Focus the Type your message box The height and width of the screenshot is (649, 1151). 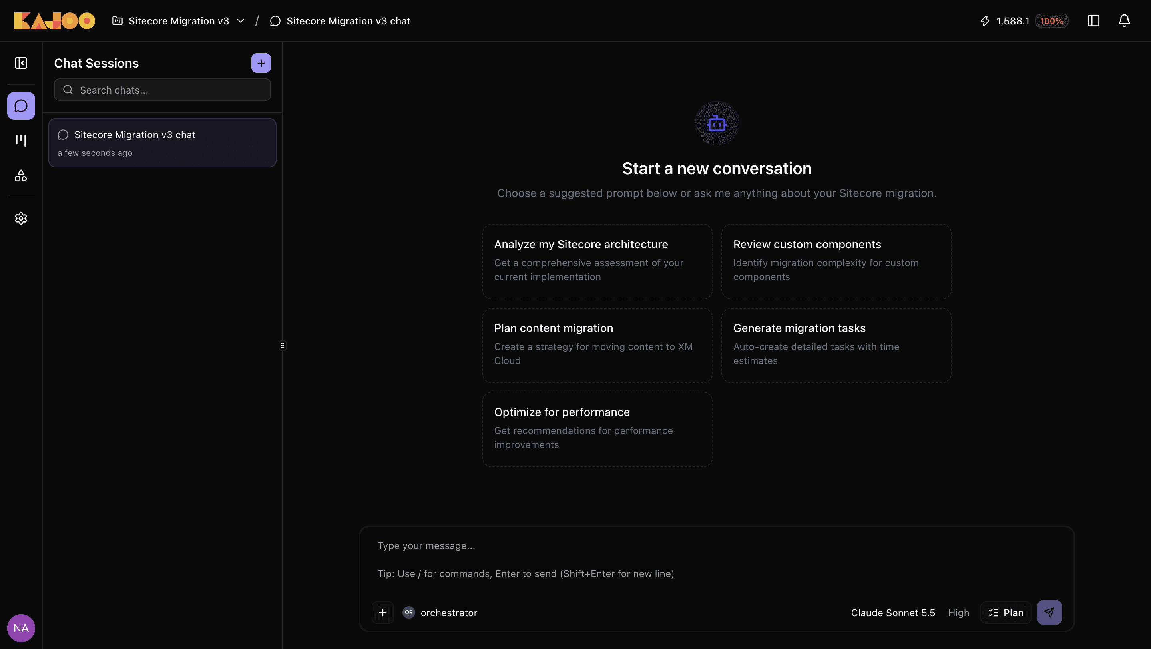(x=717, y=559)
